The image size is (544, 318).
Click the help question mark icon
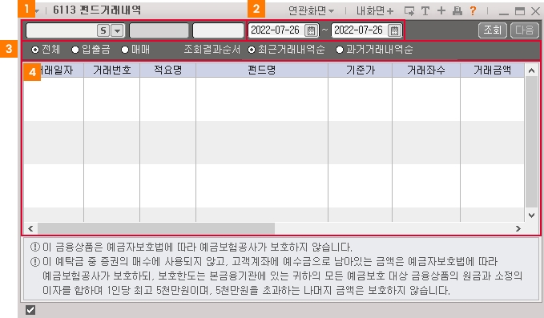tap(473, 11)
